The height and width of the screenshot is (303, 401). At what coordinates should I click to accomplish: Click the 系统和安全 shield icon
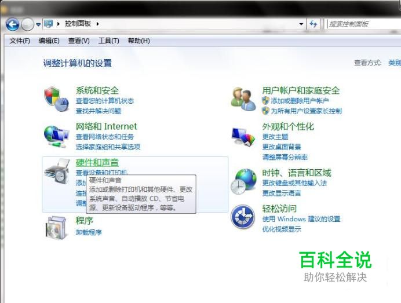coord(56,99)
